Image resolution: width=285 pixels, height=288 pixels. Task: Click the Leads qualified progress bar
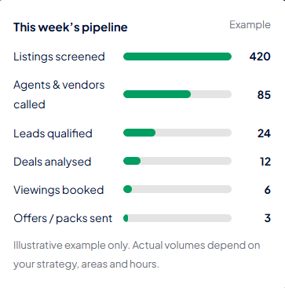(177, 133)
